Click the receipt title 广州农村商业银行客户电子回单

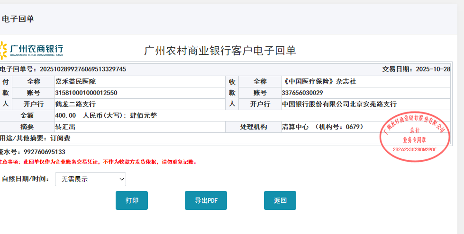tap(220, 51)
